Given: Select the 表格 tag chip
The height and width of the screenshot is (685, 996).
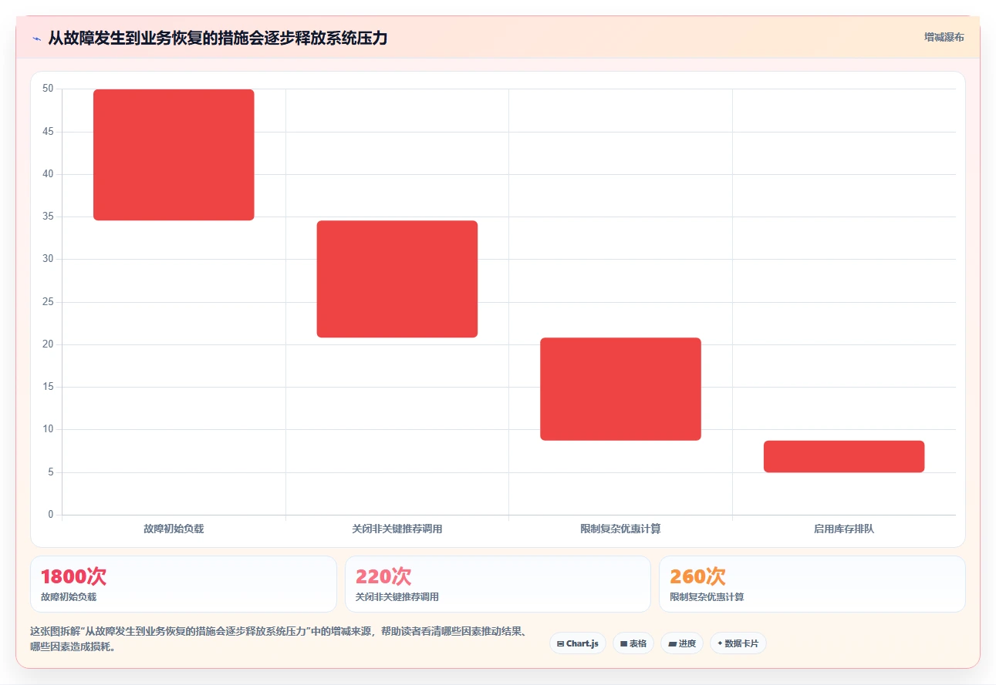Looking at the screenshot, I should click(633, 643).
